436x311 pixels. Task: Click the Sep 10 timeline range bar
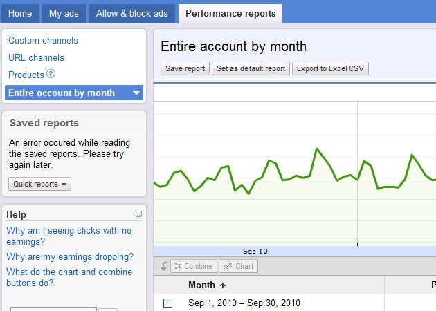click(x=255, y=251)
